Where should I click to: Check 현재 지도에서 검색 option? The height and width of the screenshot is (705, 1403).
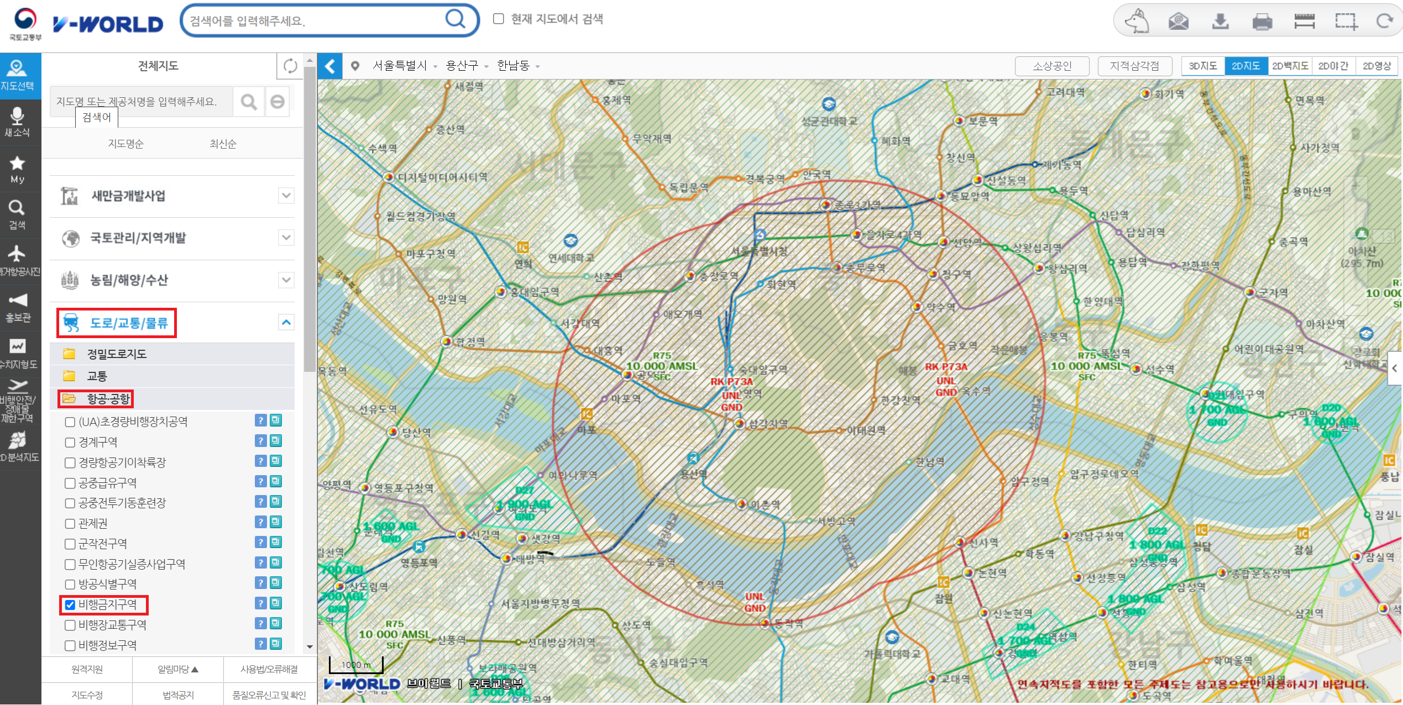pyautogui.click(x=498, y=19)
